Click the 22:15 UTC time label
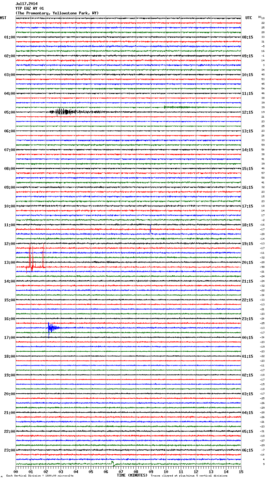Screen dimensions: 266x480 (248, 300)
